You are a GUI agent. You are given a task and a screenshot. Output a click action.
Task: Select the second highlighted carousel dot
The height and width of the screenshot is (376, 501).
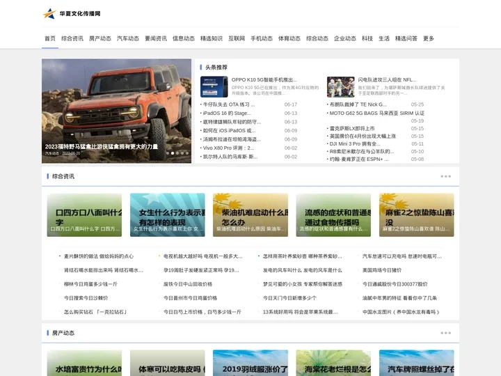point(173,153)
